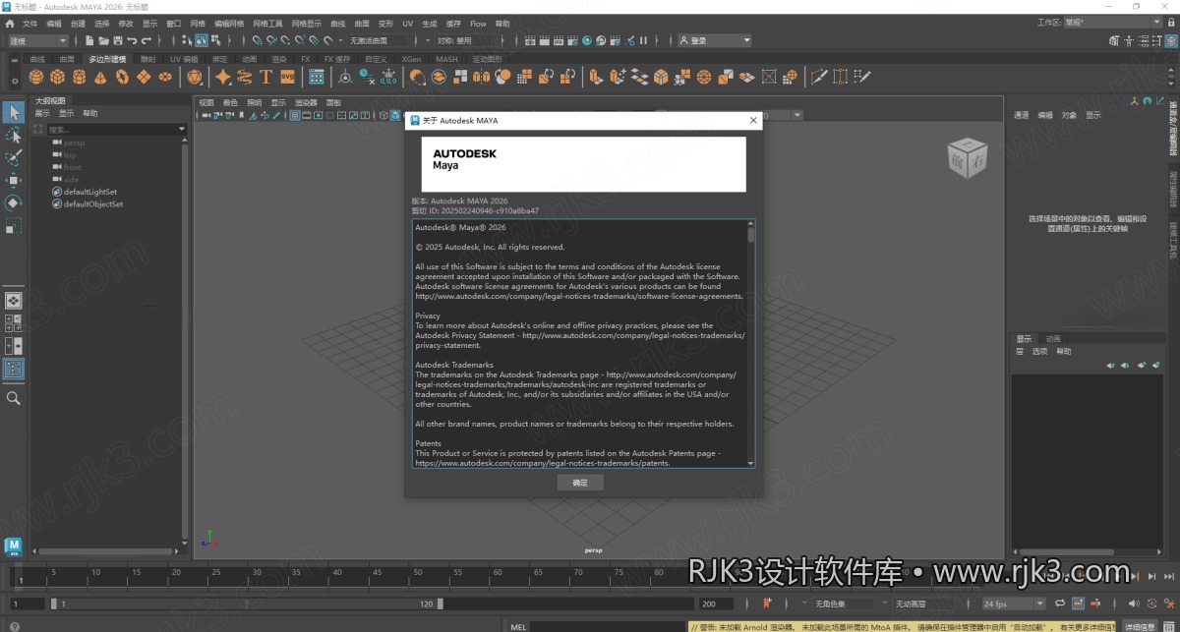Open the 建模 menu set dropdown
This screenshot has width=1180, height=632.
37,40
